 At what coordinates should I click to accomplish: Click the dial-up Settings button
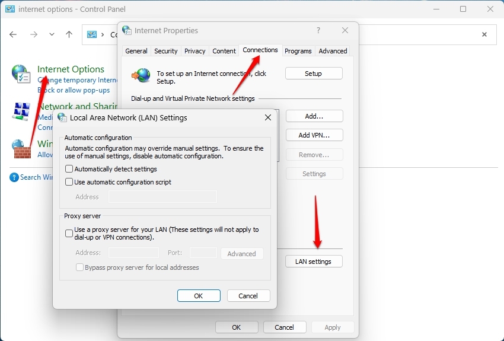coord(314,174)
